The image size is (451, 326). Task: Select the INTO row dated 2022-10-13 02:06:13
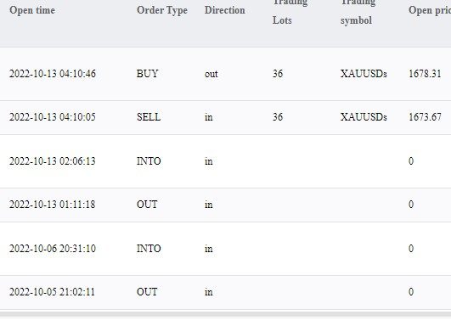(226, 161)
